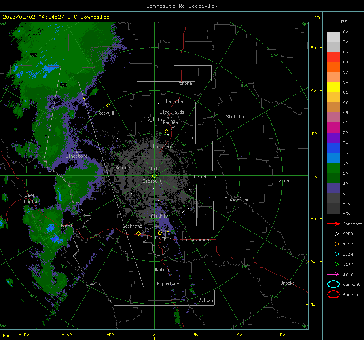This screenshot has height=340, width=364.
Task: Click the Brooks city label
Action: (288, 283)
